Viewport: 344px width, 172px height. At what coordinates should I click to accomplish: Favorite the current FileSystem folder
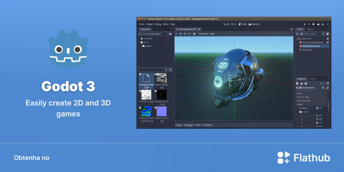(170, 34)
